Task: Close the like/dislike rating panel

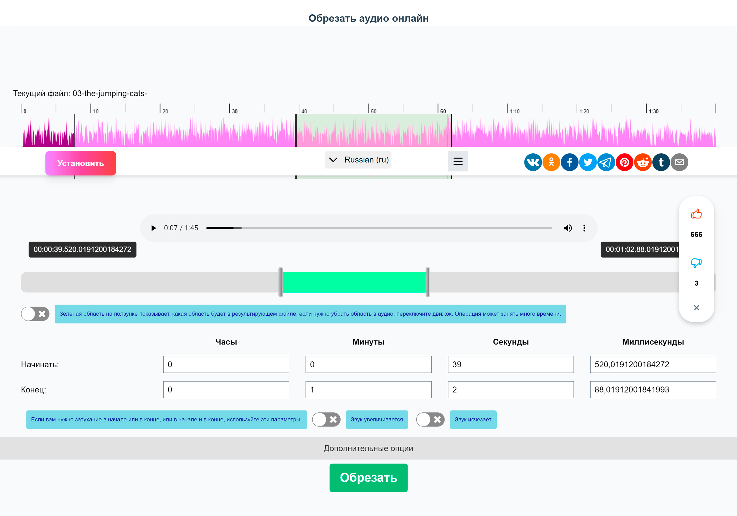Action: 696,308
